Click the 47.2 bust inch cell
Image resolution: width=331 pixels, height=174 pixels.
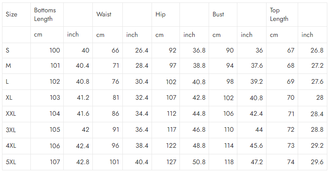[256, 162]
